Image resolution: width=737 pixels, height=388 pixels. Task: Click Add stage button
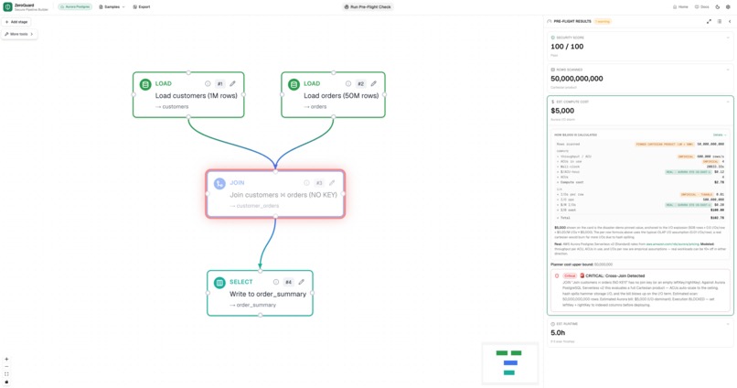coord(16,22)
